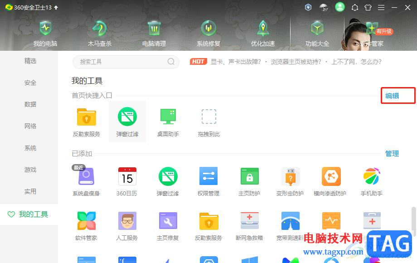The image size is (417, 263).
Task: Open 权限管理 tool
Action: pos(208,181)
